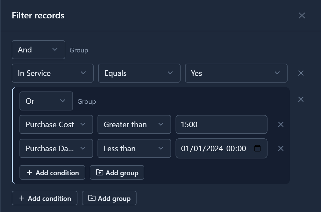
Task: Open the Less than operator dropdown
Action: pos(134,148)
